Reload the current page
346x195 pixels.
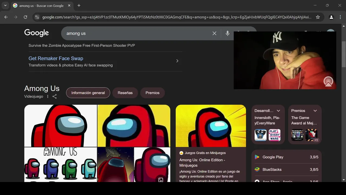point(25,17)
